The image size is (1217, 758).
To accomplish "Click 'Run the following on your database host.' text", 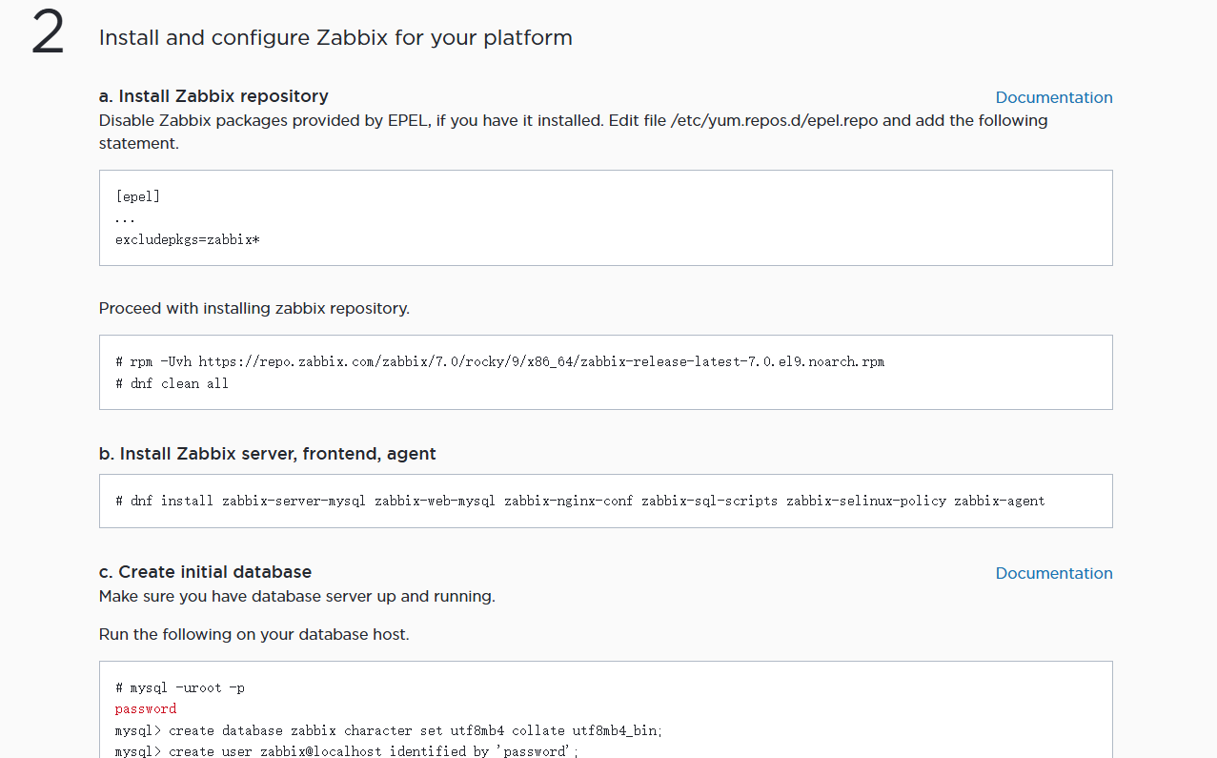I will 254,635.
